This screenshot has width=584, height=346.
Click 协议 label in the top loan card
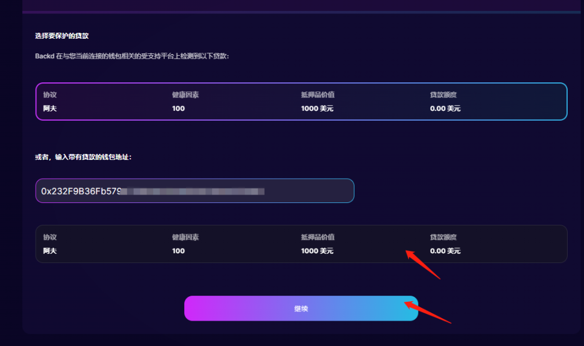click(50, 95)
